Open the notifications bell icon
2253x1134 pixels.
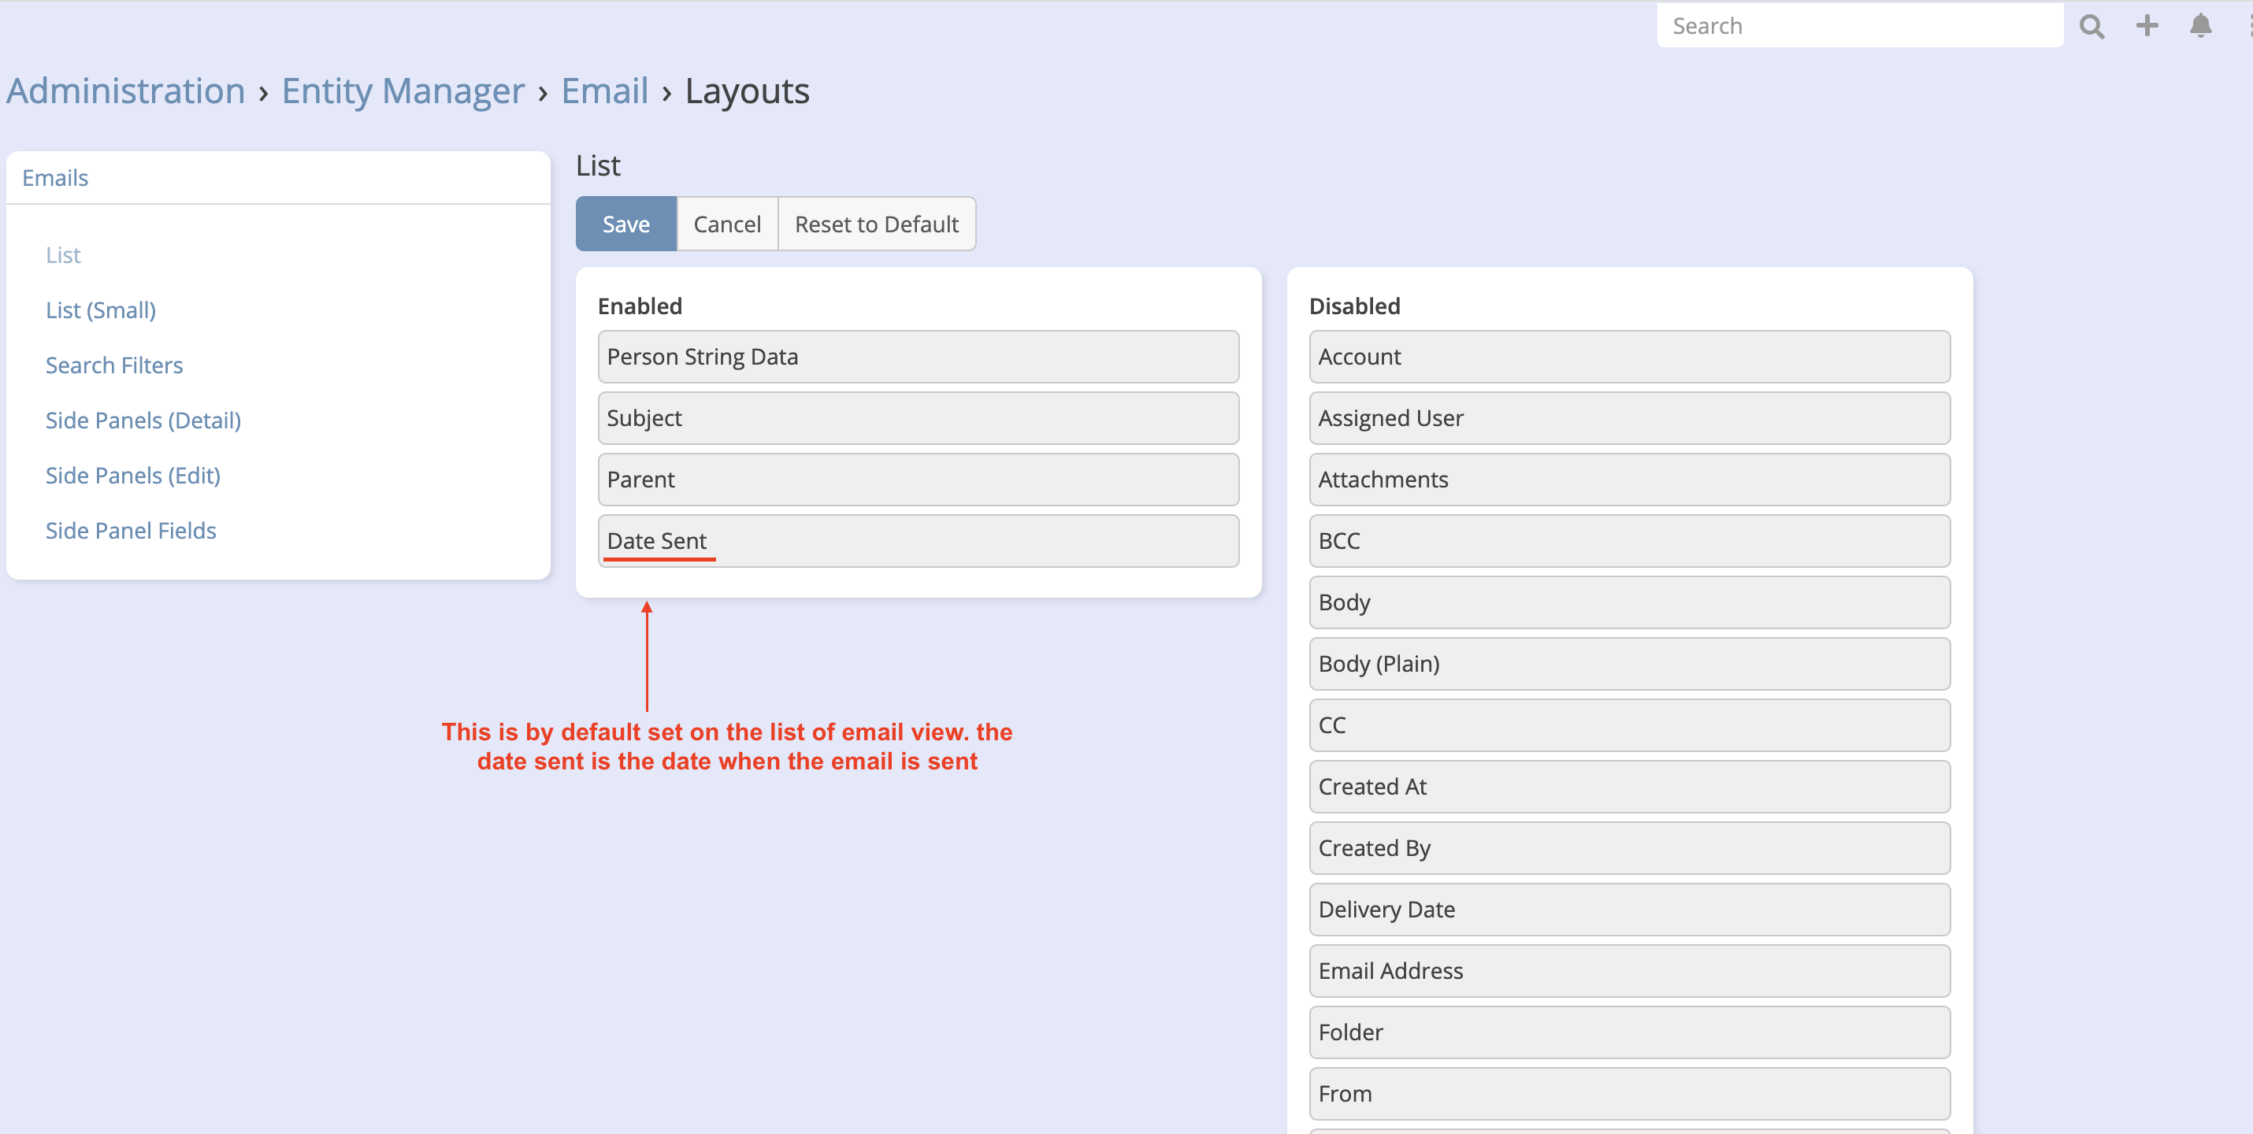click(x=2200, y=26)
